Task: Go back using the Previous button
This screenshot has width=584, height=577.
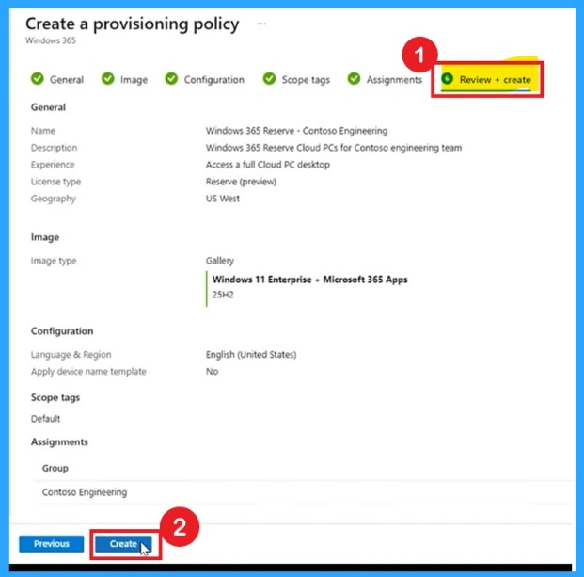Action: pyautogui.click(x=52, y=544)
